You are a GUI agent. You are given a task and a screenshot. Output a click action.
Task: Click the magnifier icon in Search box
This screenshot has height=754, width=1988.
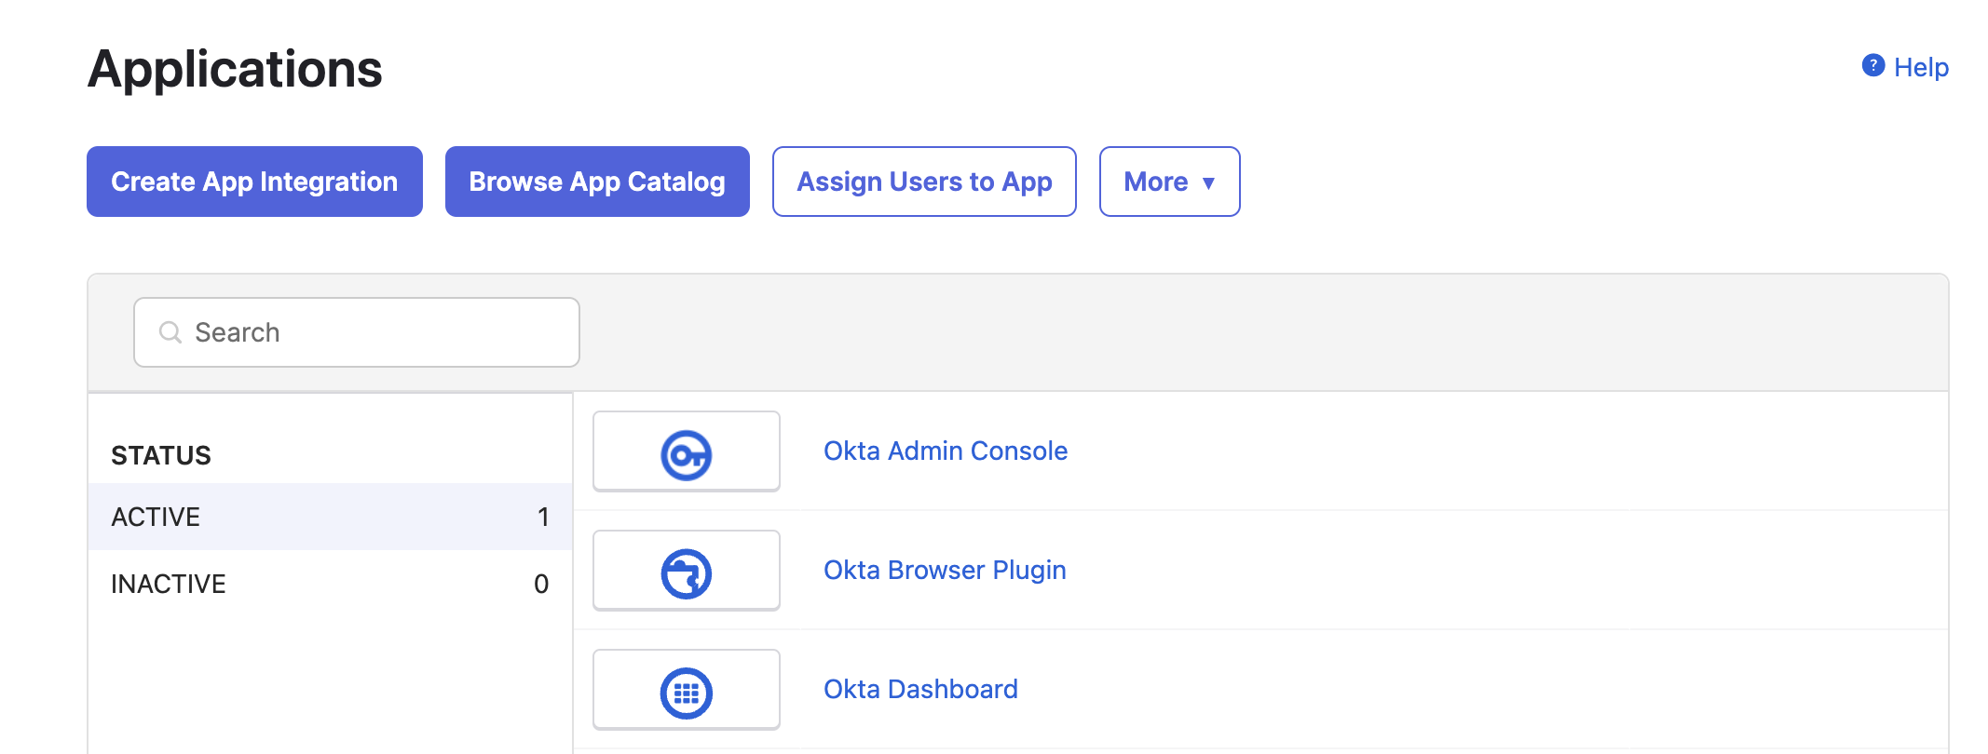pyautogui.click(x=170, y=332)
